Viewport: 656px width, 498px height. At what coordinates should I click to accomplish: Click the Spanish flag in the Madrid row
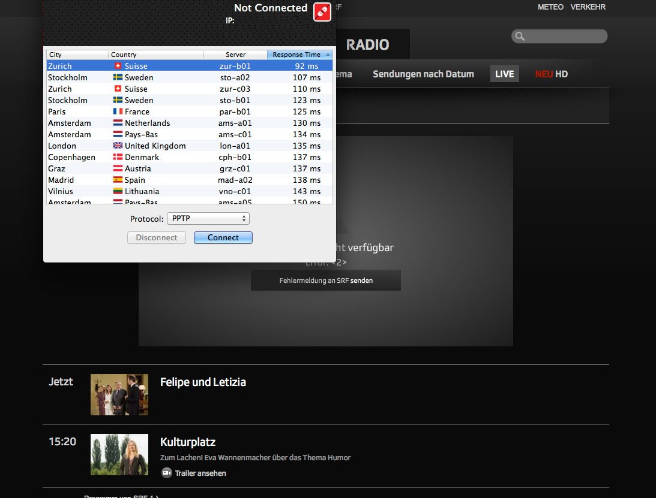[x=118, y=180]
